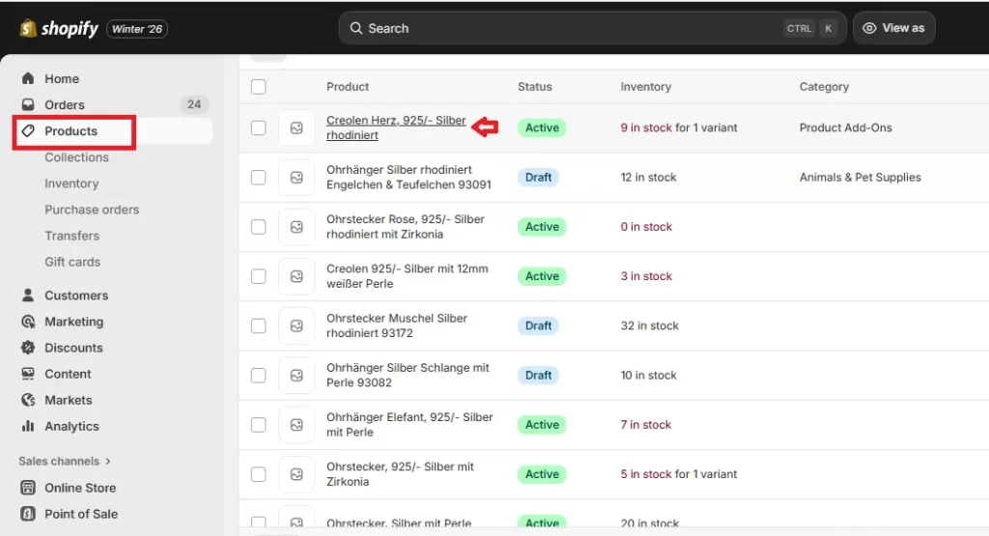Click the Customers person icon
The width and height of the screenshot is (989, 536).
tap(28, 296)
